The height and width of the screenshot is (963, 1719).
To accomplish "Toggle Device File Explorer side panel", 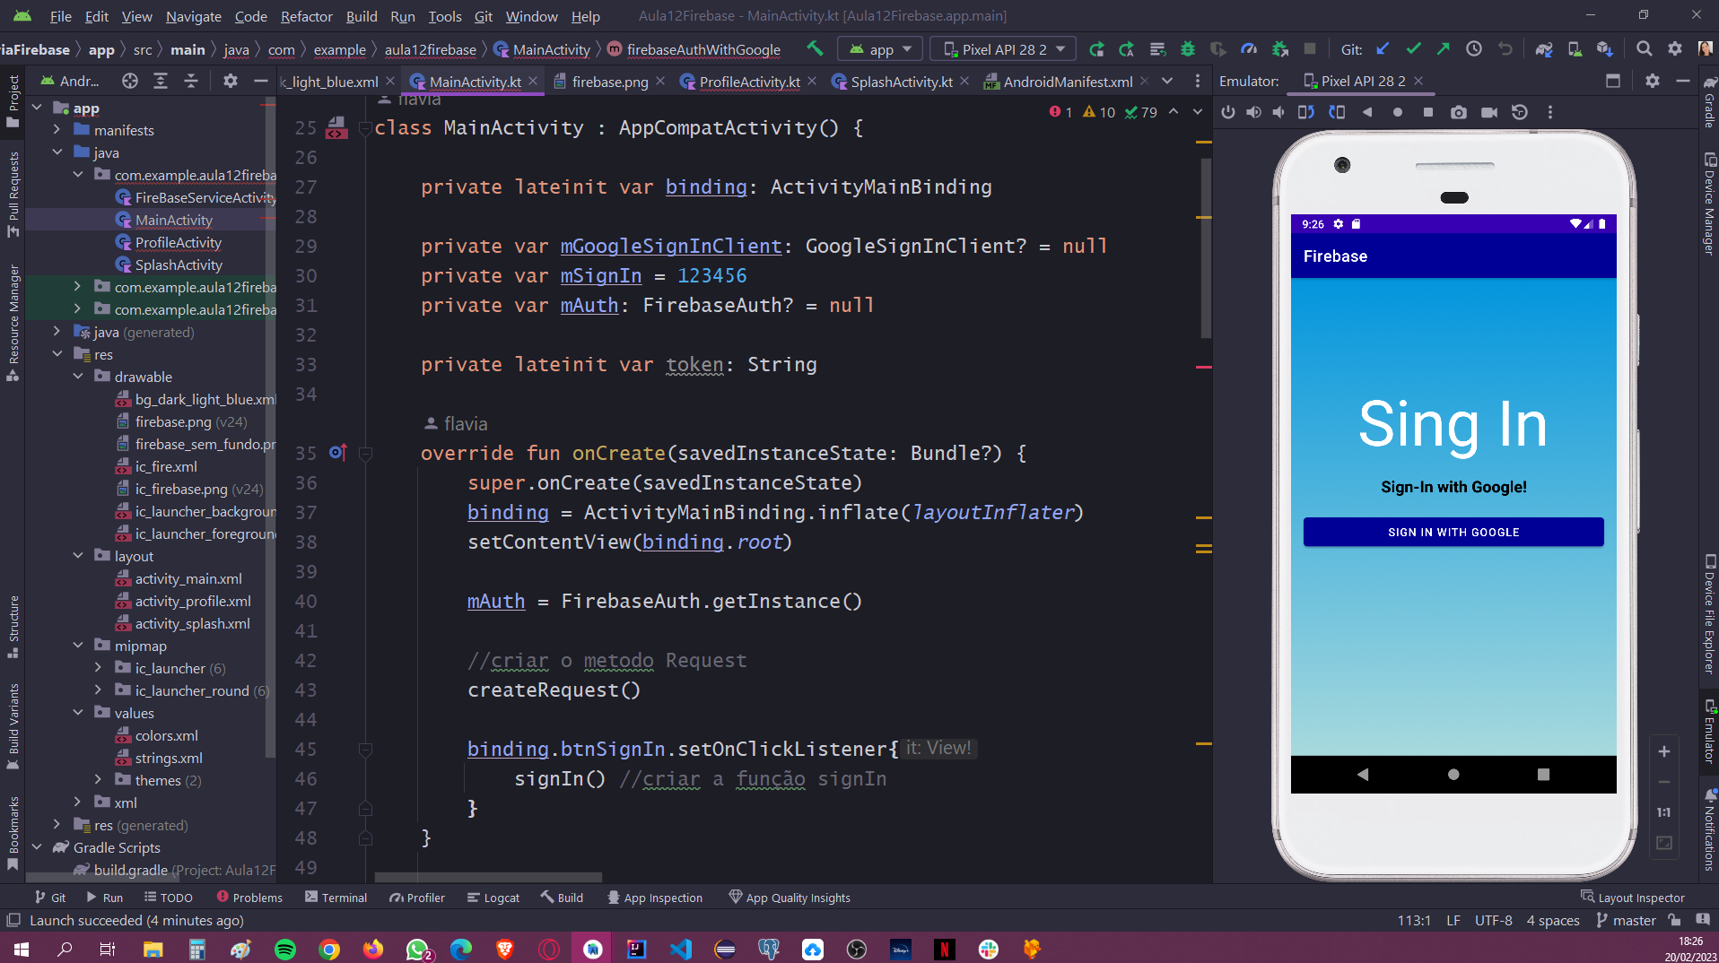I will click(1709, 614).
